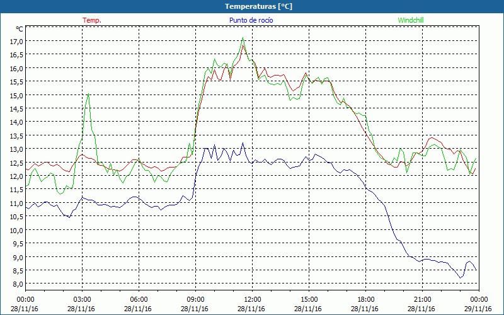The image size is (504, 315).
Task: Click the °C unit label on axis
Action: click(20, 29)
